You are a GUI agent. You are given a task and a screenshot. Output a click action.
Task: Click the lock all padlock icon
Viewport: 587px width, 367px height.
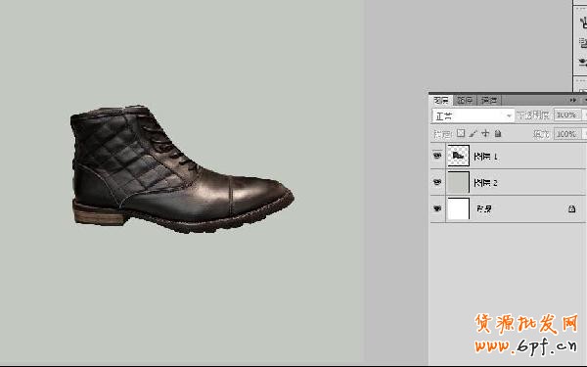pos(498,133)
